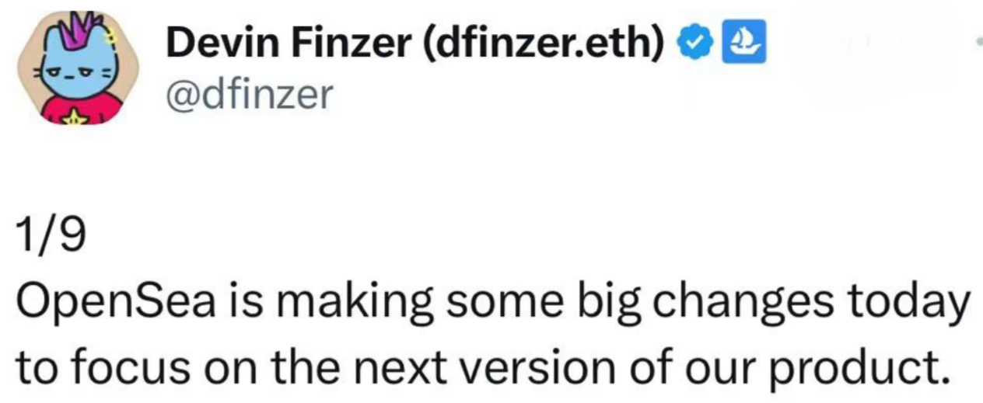Viewport: 983px width, 403px height.
Task: Open the more options dots at top right
Action: 978,47
